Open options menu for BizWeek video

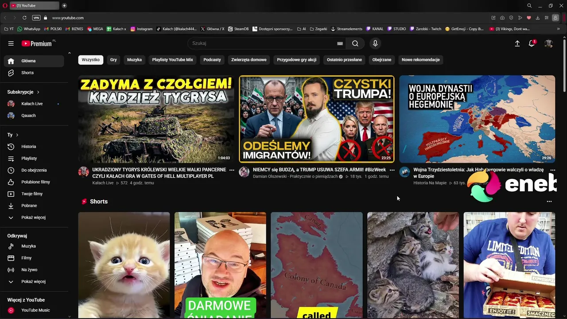pos(392,170)
